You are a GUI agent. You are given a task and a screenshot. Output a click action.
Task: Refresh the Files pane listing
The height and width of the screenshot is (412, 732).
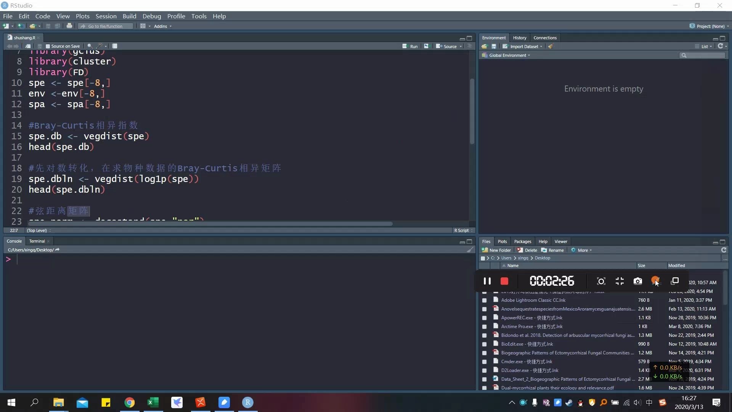point(724,250)
